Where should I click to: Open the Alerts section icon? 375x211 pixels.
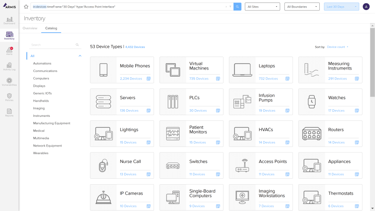pos(9,51)
